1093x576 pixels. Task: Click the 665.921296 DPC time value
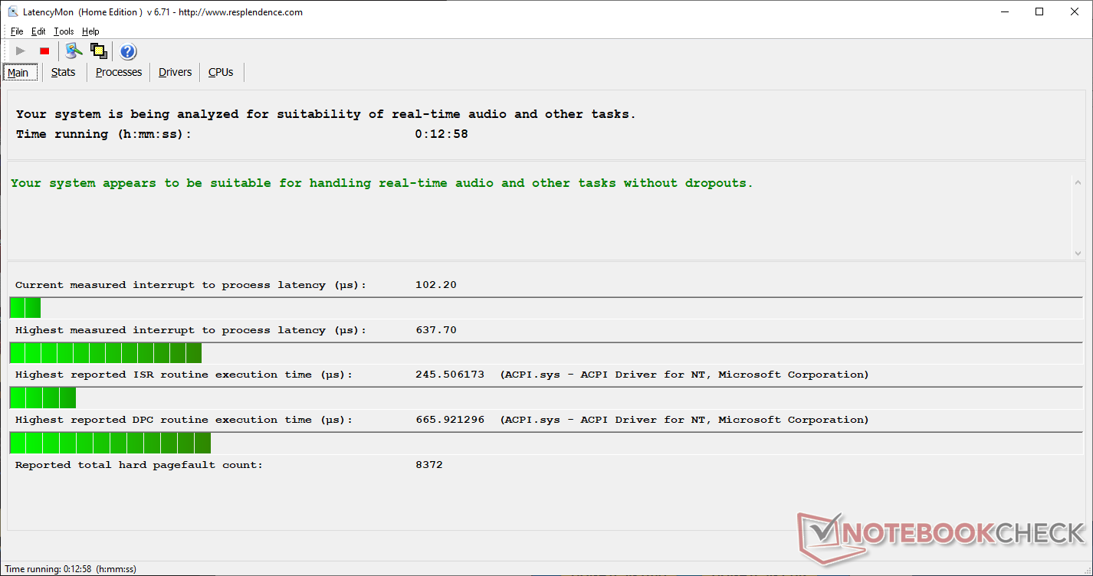tap(449, 420)
